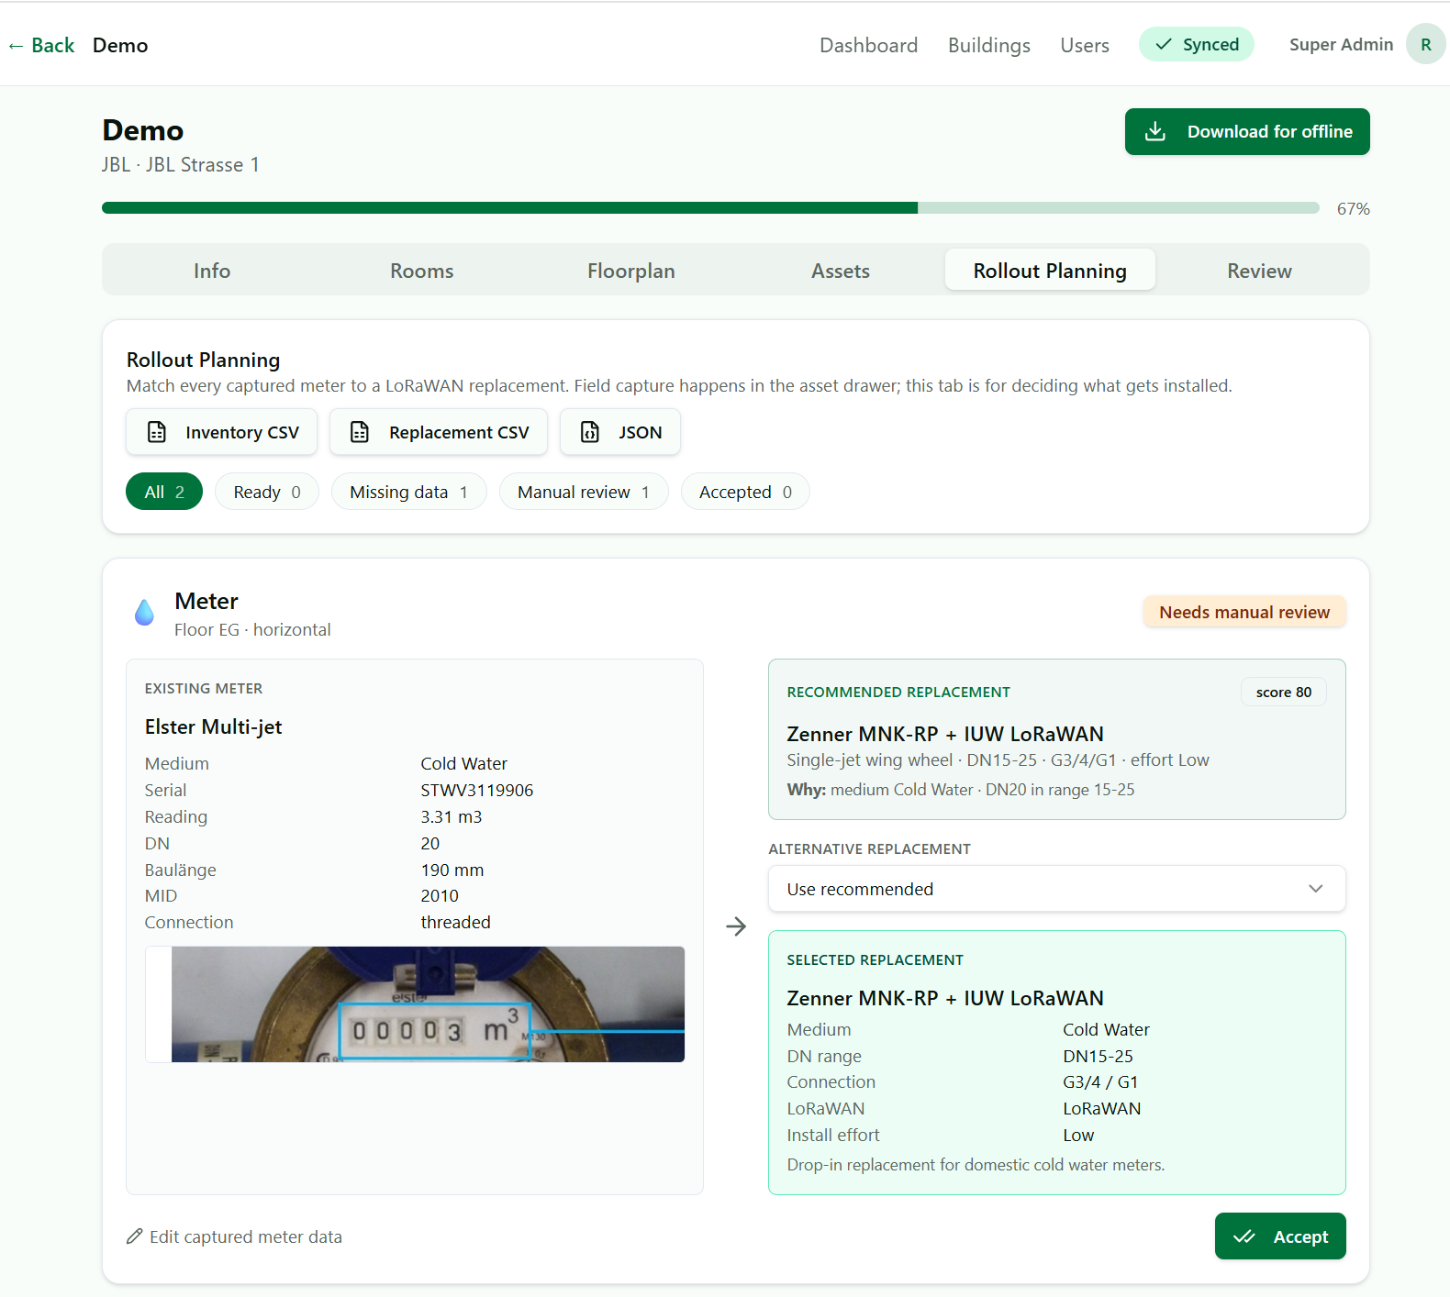Click the Drop-in replacement description text
Screen dimensions: 1450x1297
pos(976,1165)
